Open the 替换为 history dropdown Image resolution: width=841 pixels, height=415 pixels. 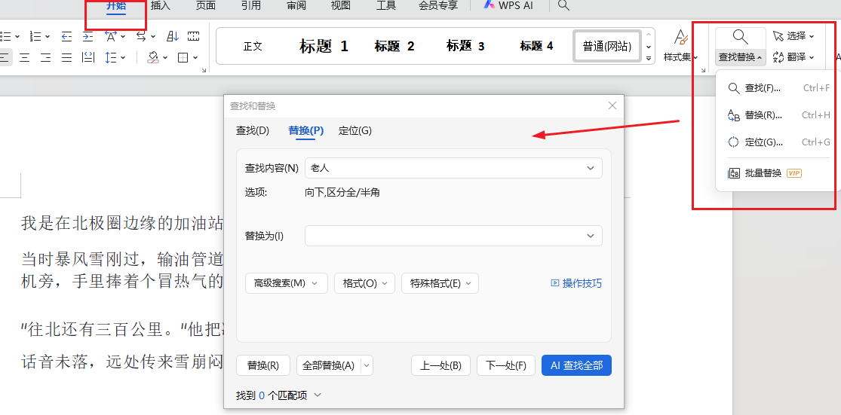tap(591, 236)
